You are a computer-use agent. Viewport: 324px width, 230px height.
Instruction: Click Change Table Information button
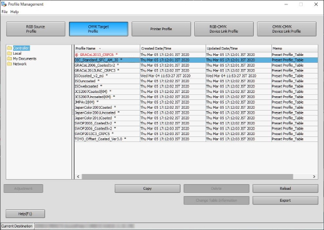coord(216,200)
